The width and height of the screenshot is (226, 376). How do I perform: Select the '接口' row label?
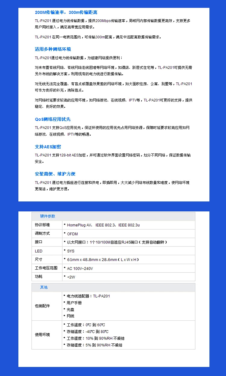pyautogui.click(x=39, y=242)
